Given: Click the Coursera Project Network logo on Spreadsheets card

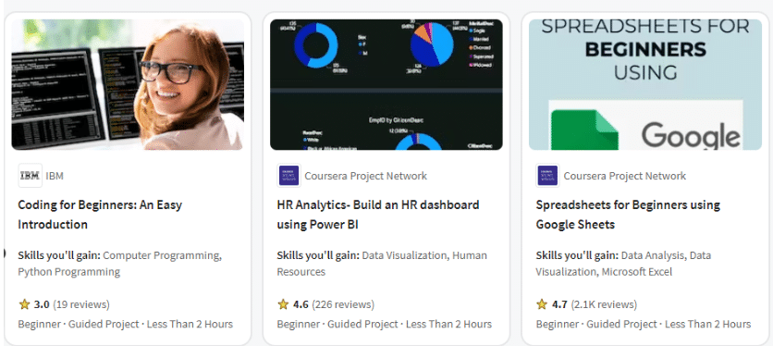Looking at the screenshot, I should tap(547, 176).
